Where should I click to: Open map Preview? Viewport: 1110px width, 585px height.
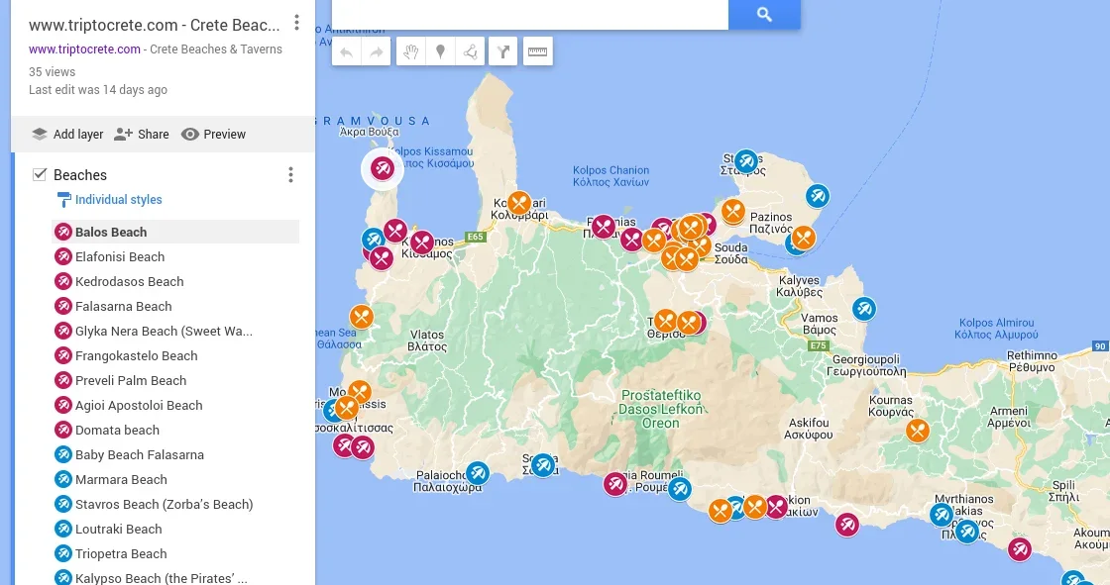tap(213, 135)
